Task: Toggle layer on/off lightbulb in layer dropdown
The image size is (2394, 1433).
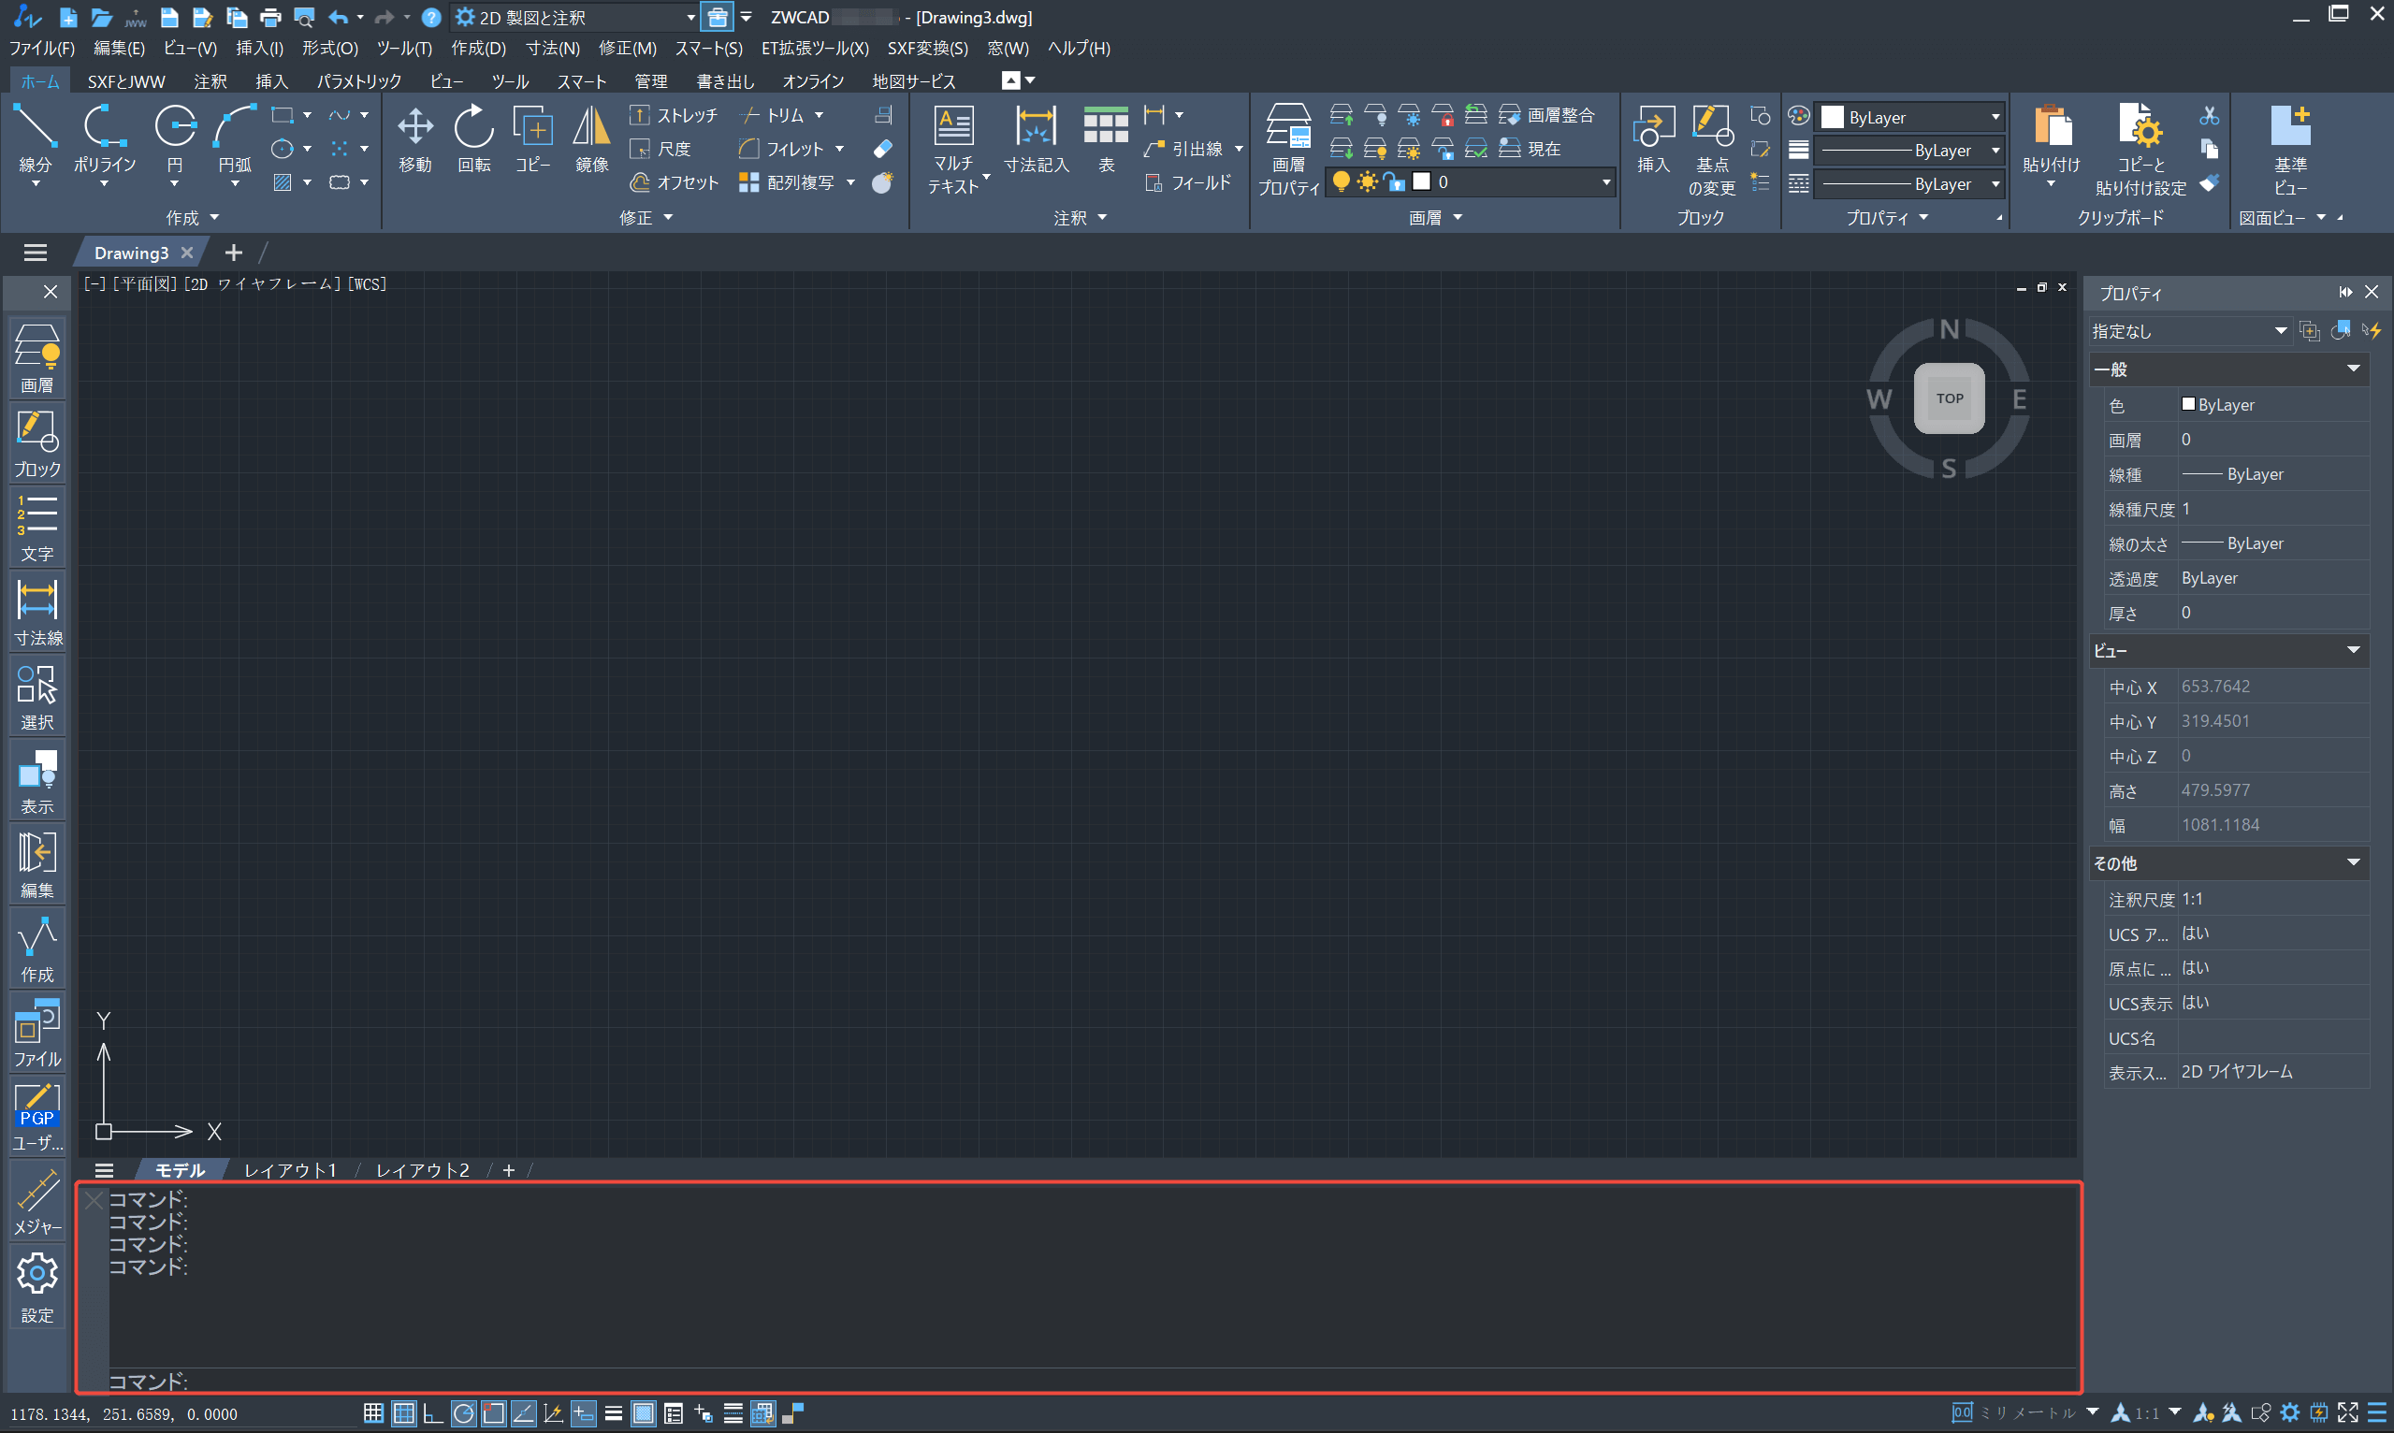Action: coord(1341,181)
